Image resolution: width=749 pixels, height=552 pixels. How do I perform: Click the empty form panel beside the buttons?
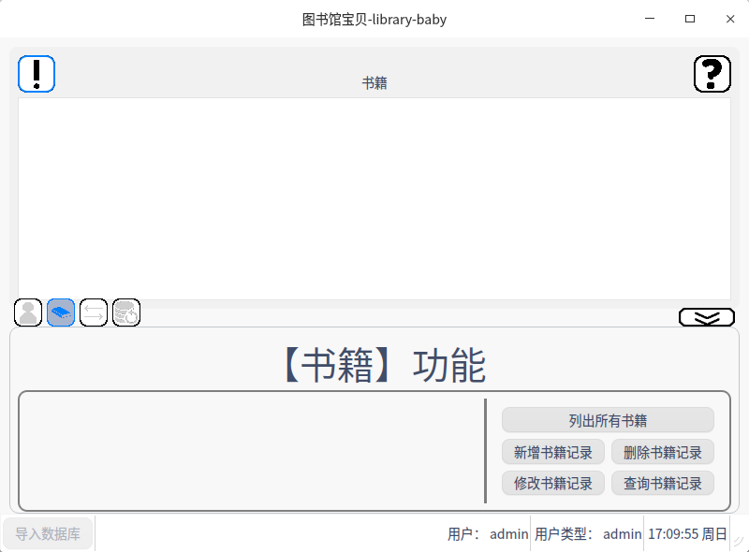pos(251,451)
